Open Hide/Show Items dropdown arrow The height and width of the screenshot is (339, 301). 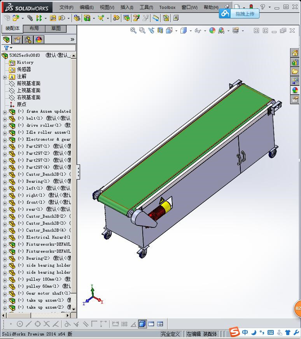[205, 31]
